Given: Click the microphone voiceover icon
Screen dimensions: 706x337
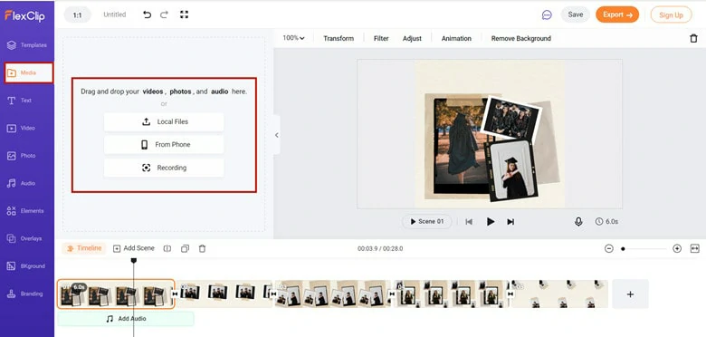Looking at the screenshot, I should click(x=578, y=222).
